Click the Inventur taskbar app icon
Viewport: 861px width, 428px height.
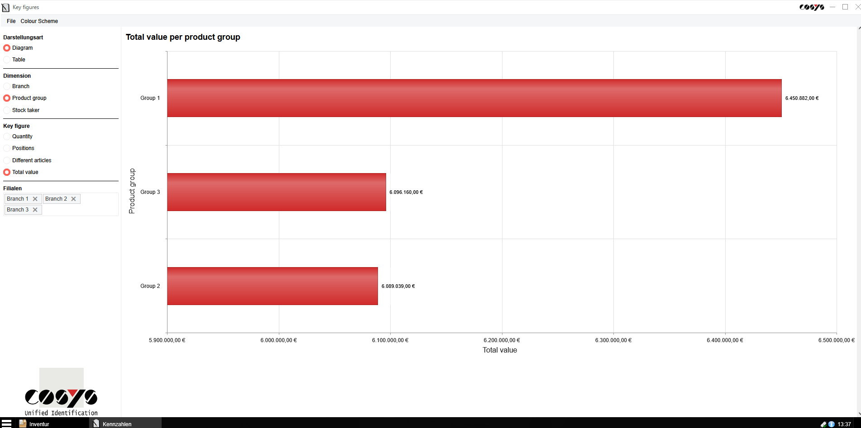tap(23, 424)
